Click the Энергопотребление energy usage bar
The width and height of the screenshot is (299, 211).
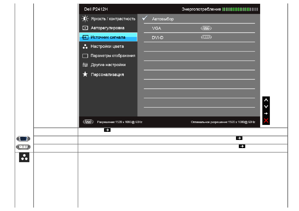point(240,9)
